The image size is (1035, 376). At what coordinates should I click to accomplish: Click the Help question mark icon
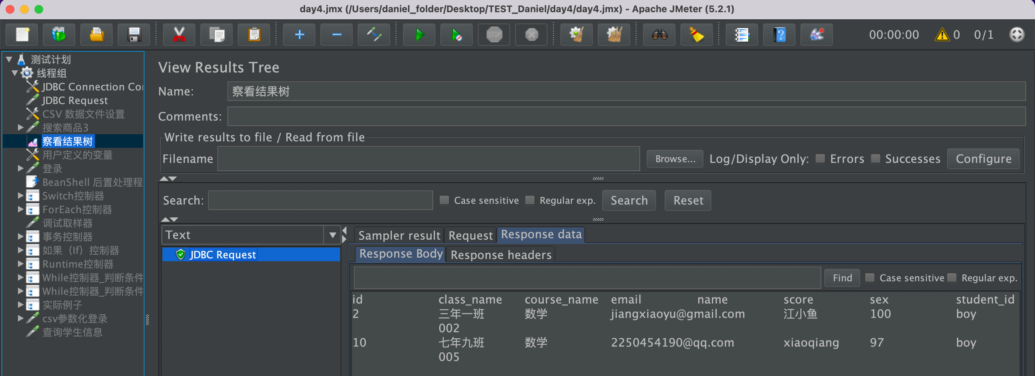(x=779, y=34)
